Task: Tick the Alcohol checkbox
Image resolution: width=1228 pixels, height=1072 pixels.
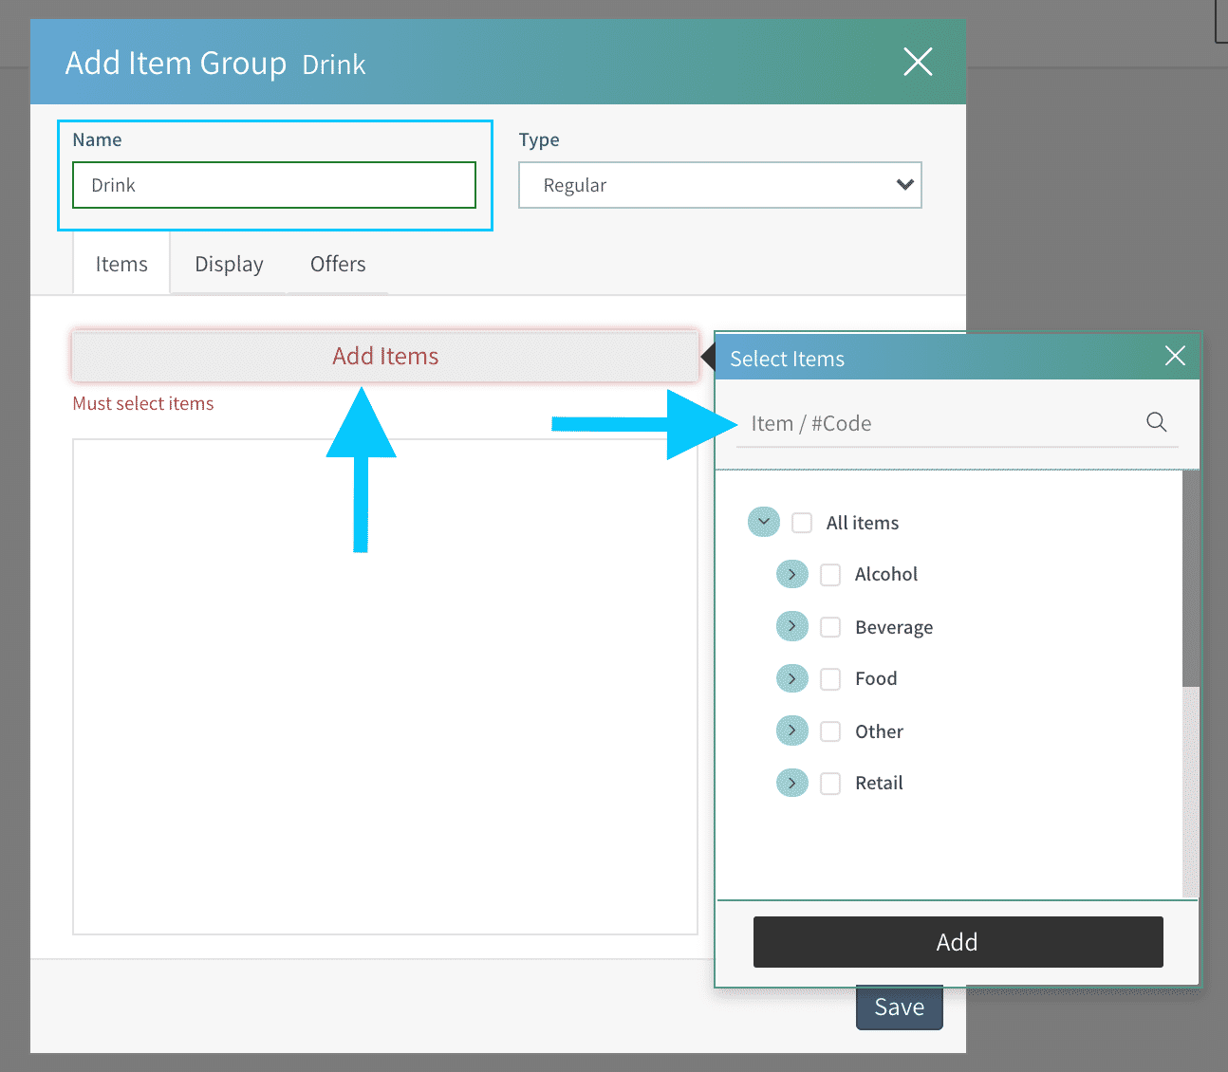Action: point(830,575)
